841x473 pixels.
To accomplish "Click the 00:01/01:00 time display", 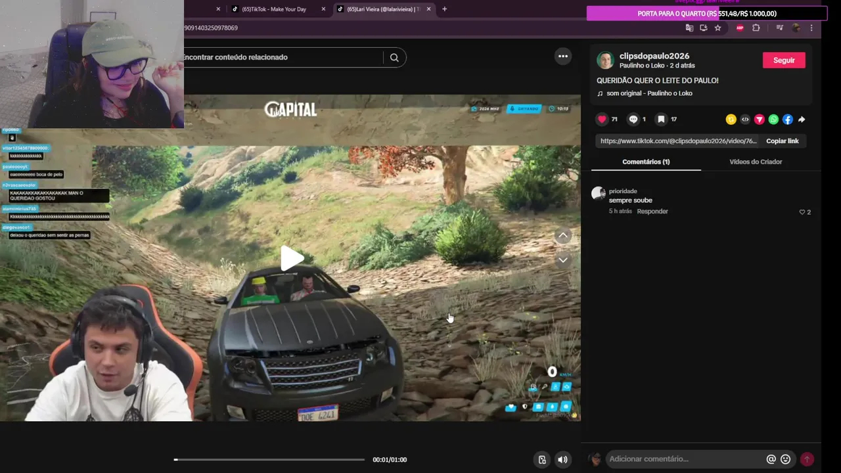I will pyautogui.click(x=390, y=460).
